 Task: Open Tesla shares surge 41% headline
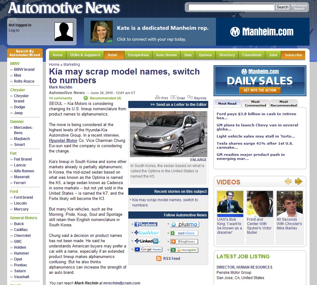tap(255, 145)
